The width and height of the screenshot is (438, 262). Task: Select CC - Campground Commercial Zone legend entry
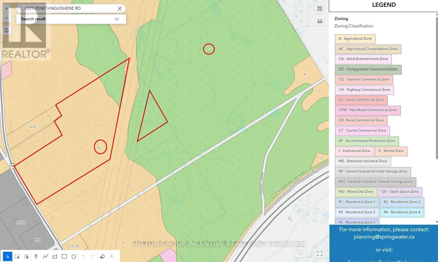(368, 69)
